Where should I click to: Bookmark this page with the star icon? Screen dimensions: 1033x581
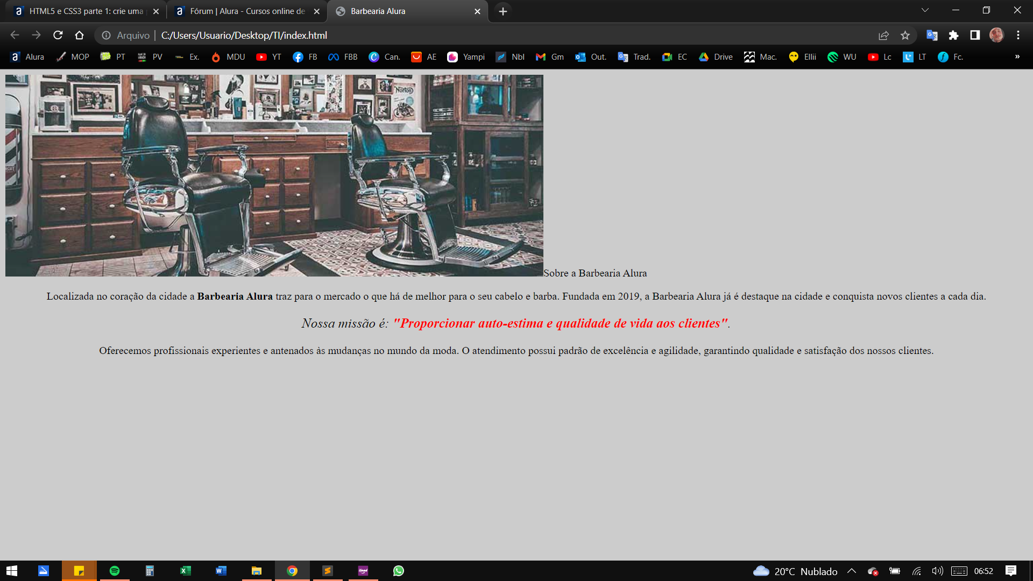(905, 35)
